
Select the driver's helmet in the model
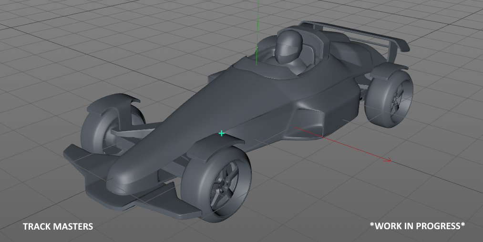[x=288, y=47]
